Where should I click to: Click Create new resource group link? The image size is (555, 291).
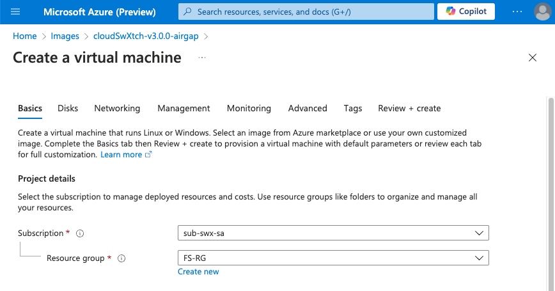tap(198, 272)
